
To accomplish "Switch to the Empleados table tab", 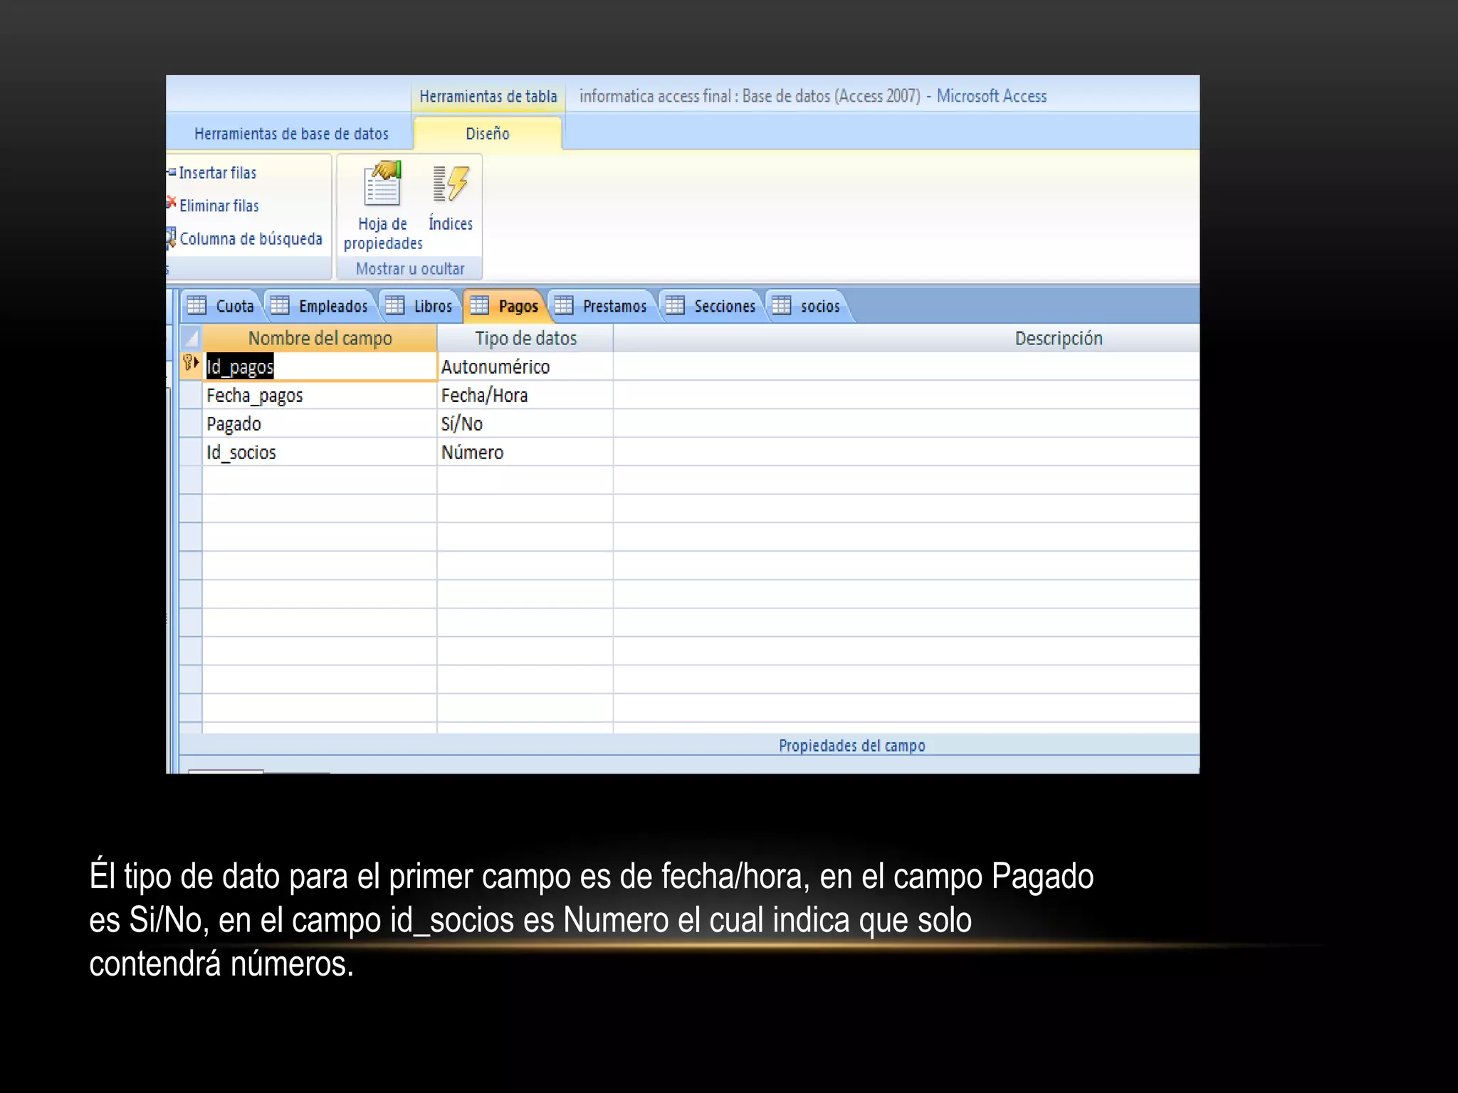I will pos(332,306).
